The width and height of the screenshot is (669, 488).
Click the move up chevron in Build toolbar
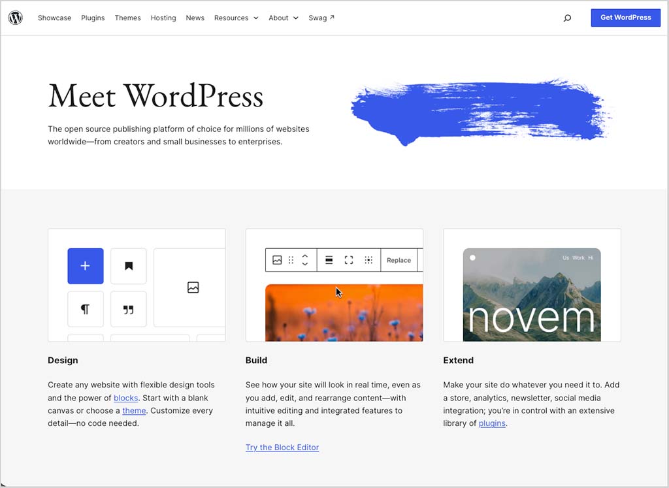click(304, 256)
